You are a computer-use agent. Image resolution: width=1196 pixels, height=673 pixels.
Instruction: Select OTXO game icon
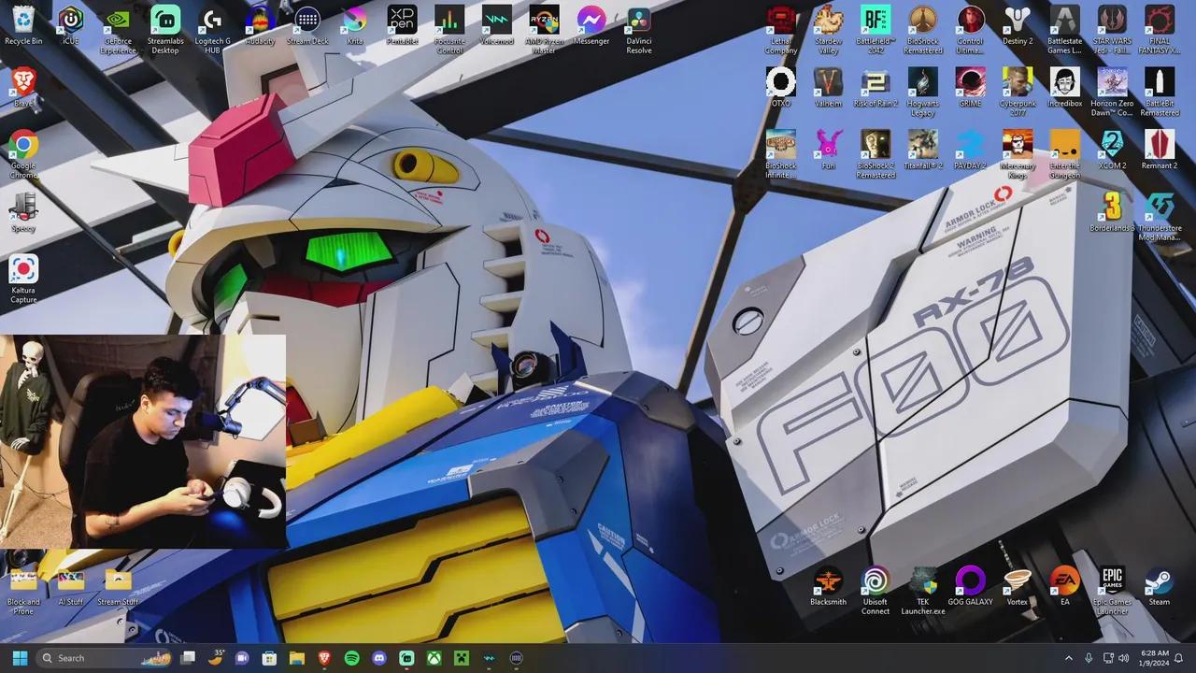tap(781, 88)
